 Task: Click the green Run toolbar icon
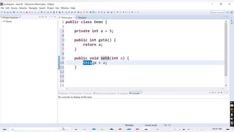tap(54, 12)
